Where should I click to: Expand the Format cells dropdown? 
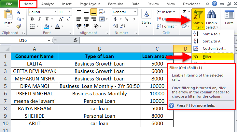pyautogui.click(x=176, y=26)
